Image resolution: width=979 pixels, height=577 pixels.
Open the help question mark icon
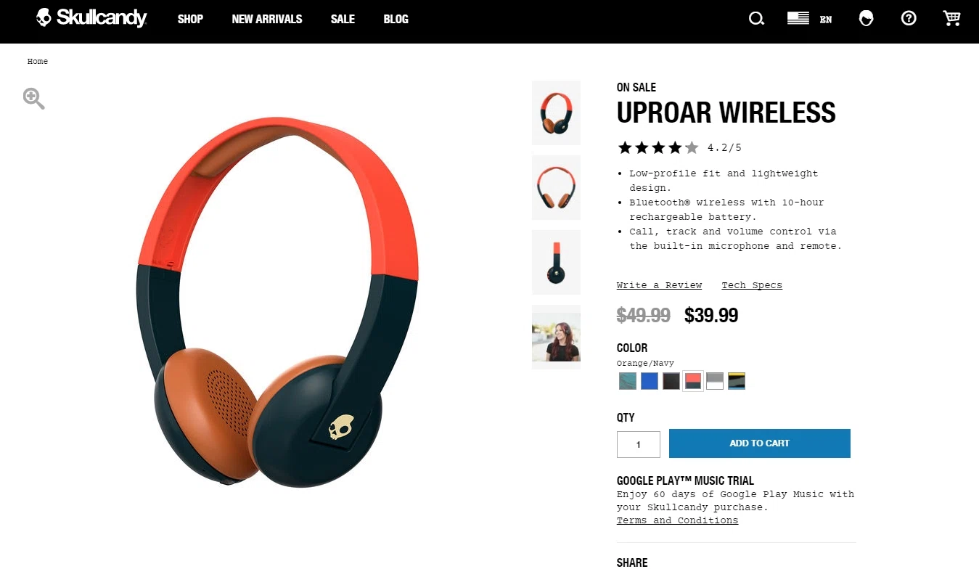[909, 19]
